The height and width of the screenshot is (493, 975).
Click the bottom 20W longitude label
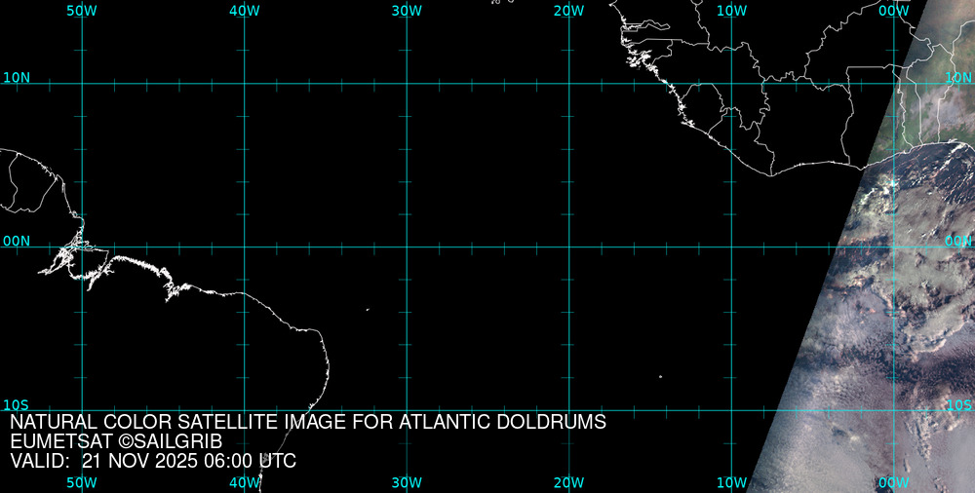pyautogui.click(x=568, y=482)
